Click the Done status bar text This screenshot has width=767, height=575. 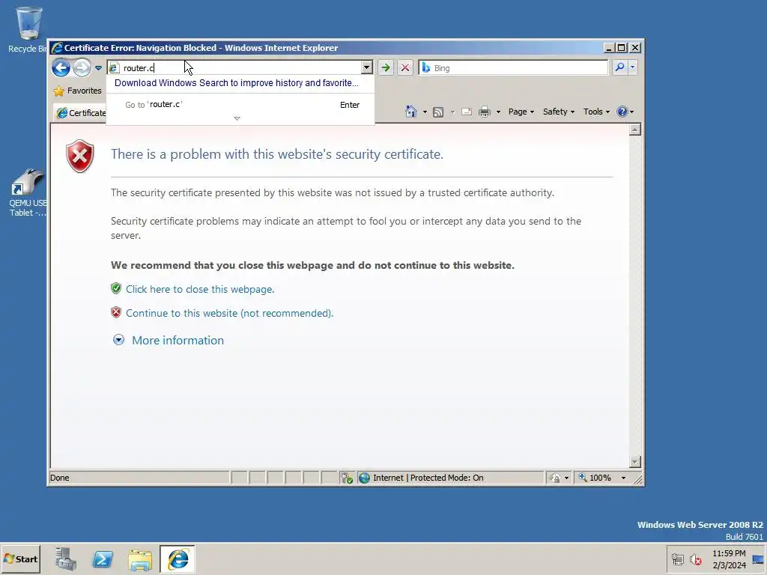tap(60, 478)
